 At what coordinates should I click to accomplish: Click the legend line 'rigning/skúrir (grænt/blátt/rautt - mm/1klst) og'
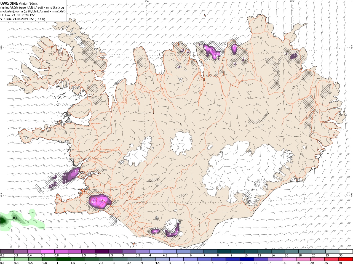pyautogui.click(x=32, y=7)
